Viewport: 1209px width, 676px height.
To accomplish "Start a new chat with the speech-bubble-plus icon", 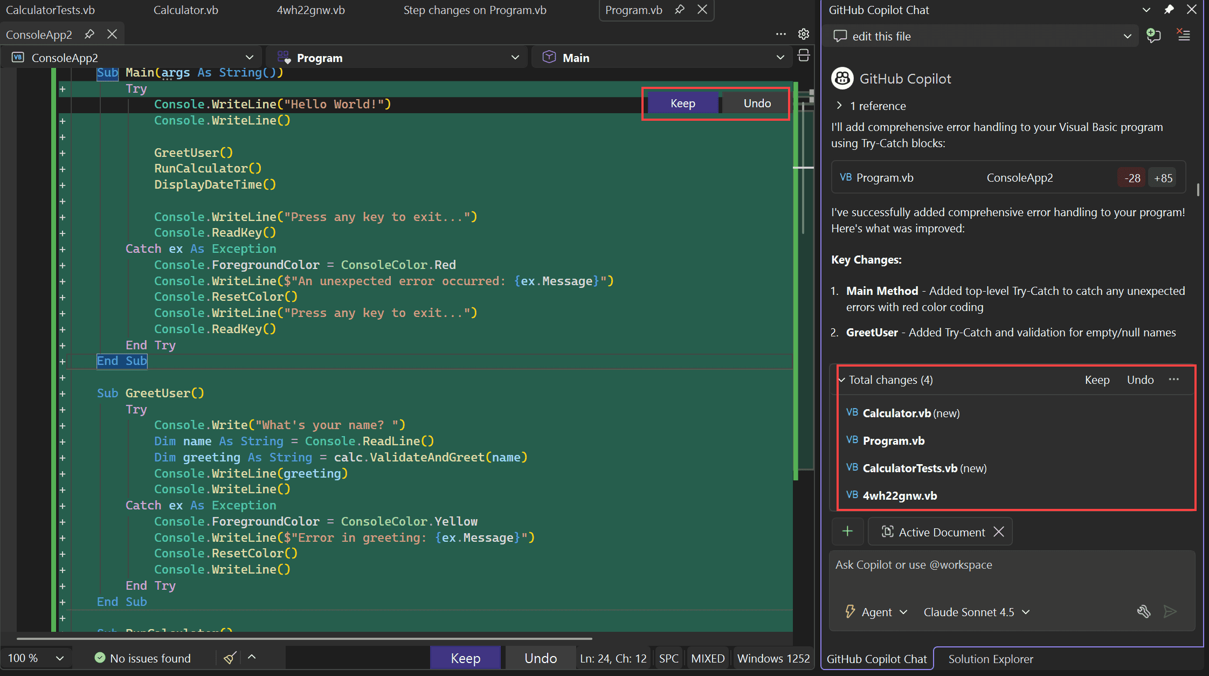I will pos(1153,36).
